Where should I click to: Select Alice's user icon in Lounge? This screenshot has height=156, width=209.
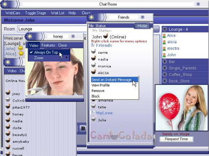(164, 36)
